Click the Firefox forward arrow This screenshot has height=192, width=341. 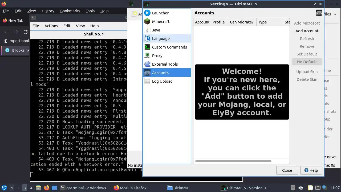tap(16, 32)
